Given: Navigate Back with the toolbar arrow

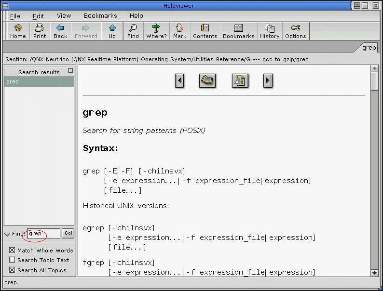Looking at the screenshot, I should click(60, 31).
